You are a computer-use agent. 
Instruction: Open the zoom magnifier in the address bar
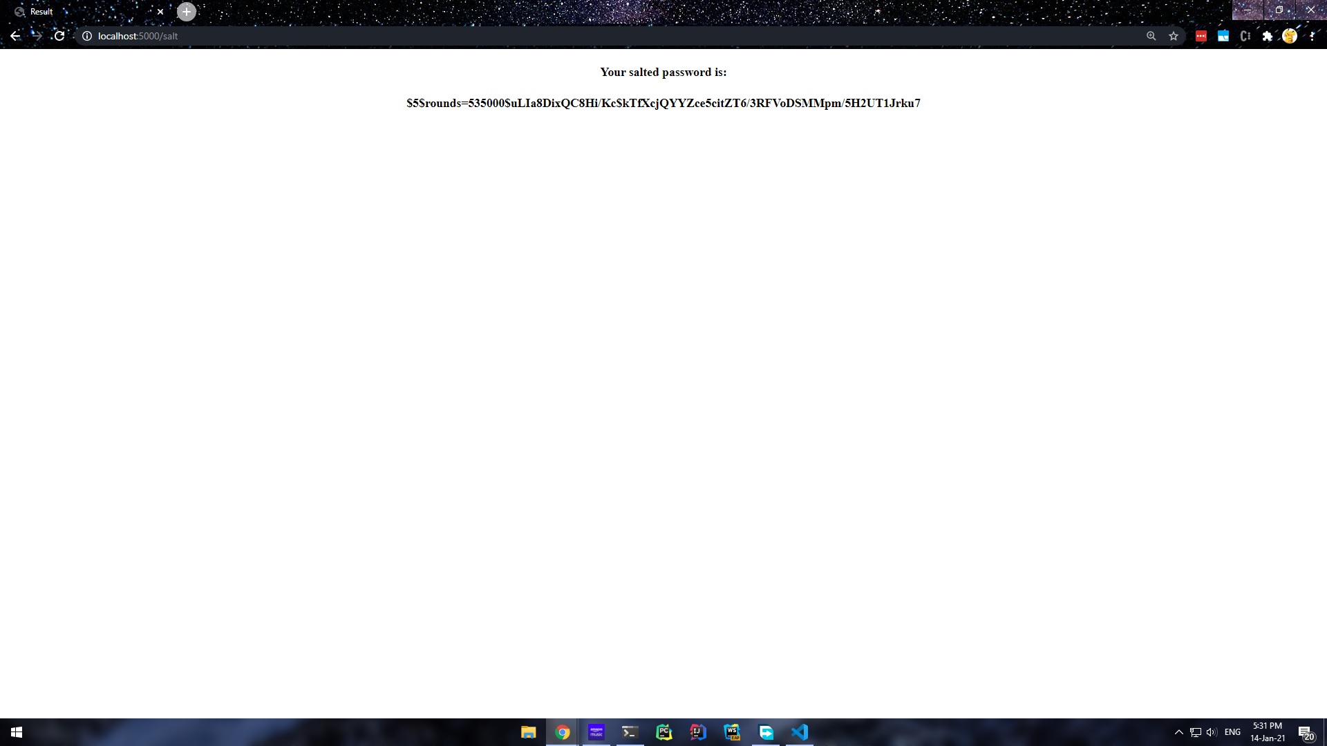(x=1151, y=36)
